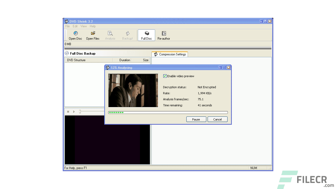Open the View menu
The height and width of the screenshot is (189, 336).
[x=83, y=26]
